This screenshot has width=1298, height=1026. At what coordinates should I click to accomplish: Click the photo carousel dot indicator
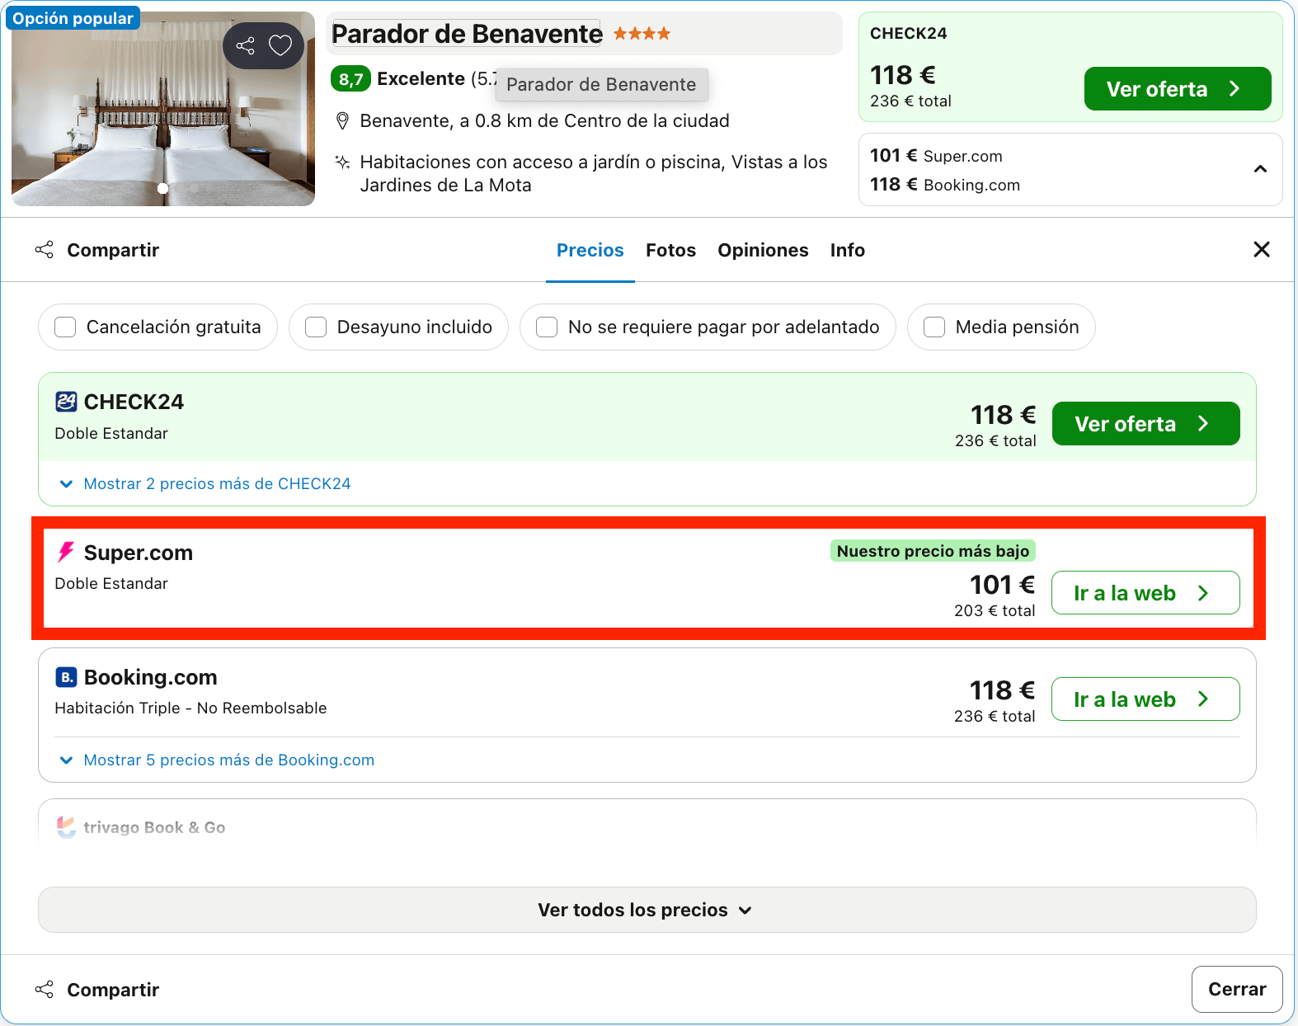[x=163, y=189]
